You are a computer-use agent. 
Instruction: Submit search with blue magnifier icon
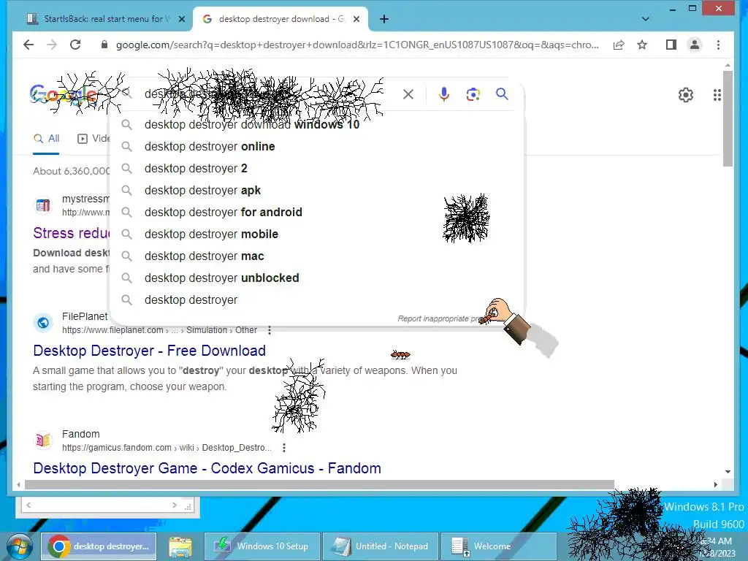(x=502, y=94)
